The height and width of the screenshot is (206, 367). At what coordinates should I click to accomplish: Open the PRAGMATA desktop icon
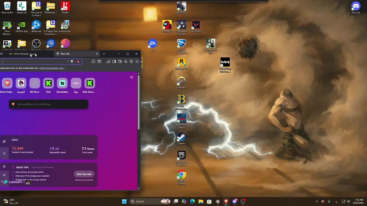pos(181,8)
